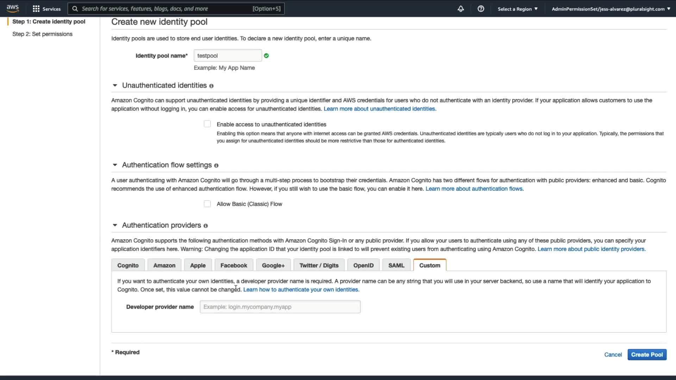This screenshot has height=380, width=676.
Task: Check Allow Basic (Classic) Flow
Action: click(207, 204)
